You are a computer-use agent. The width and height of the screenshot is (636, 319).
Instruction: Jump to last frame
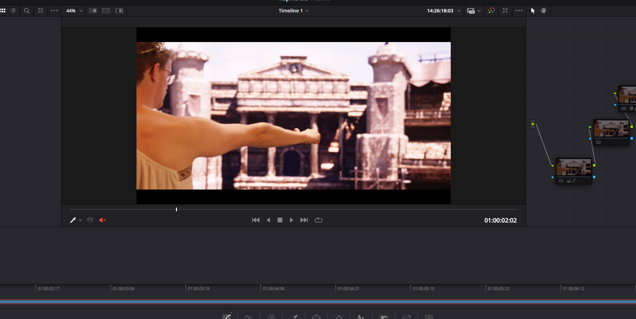pos(304,220)
